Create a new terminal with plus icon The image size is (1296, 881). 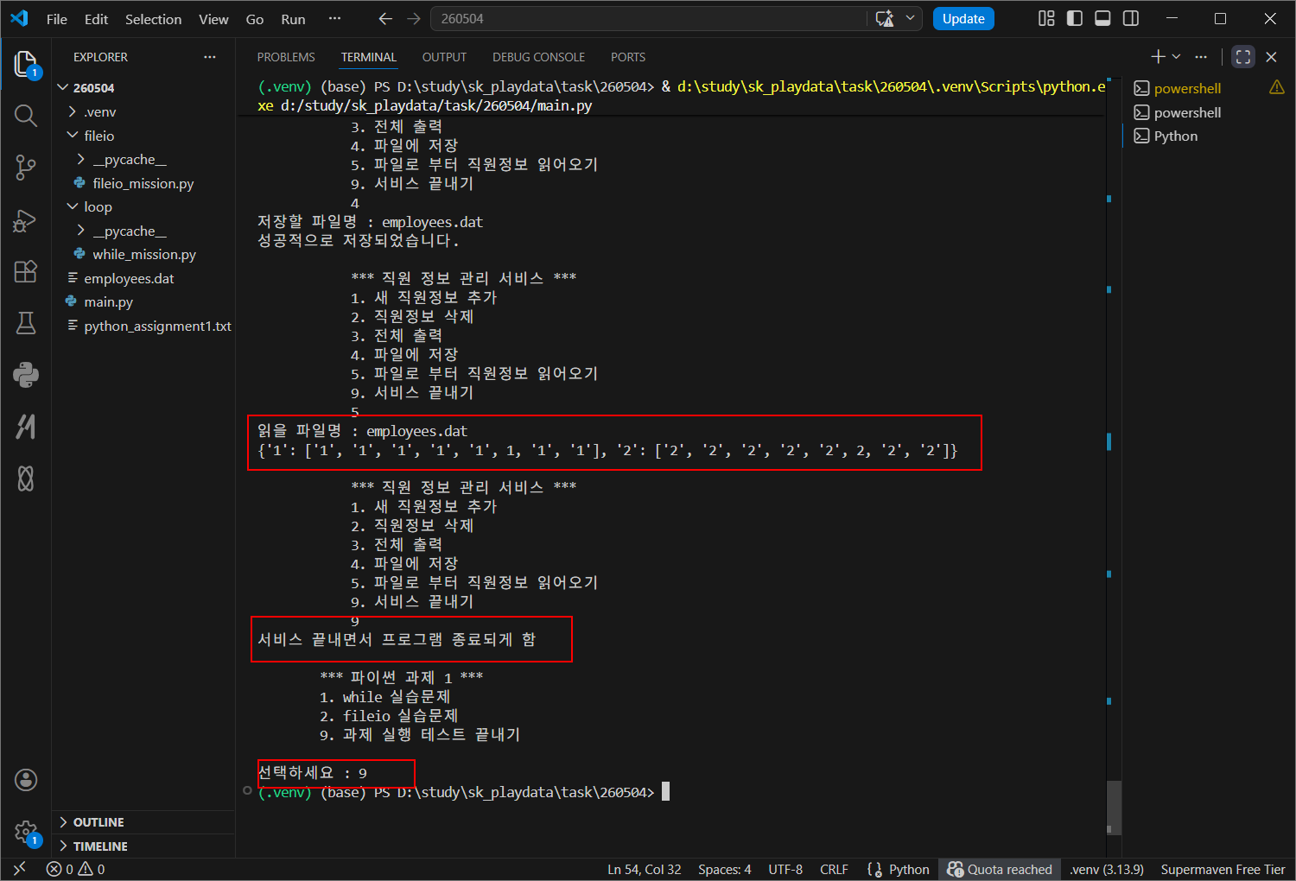[x=1158, y=57]
